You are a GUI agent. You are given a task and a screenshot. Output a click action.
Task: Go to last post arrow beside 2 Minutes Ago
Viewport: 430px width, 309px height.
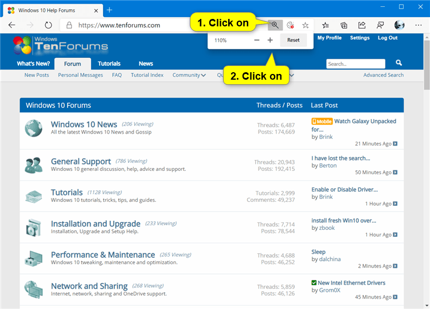(x=395, y=266)
